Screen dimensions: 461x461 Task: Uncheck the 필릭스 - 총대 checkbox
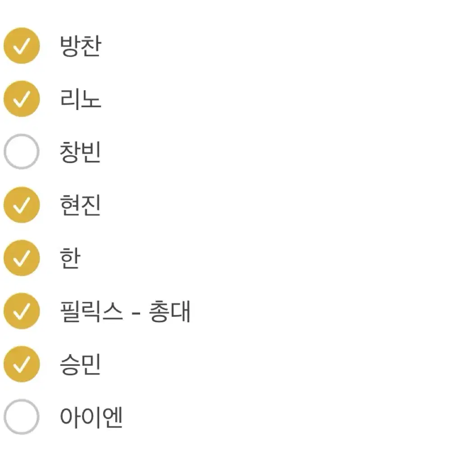click(x=22, y=311)
